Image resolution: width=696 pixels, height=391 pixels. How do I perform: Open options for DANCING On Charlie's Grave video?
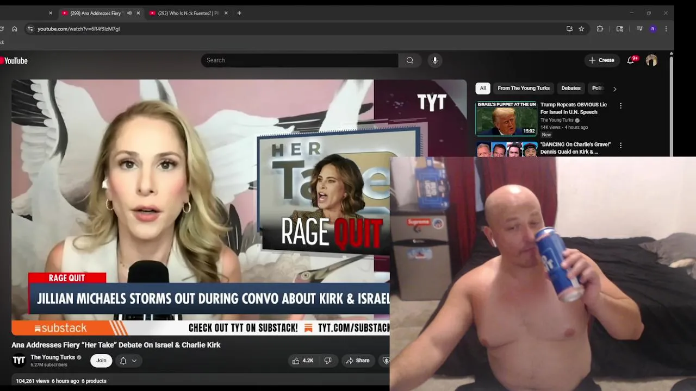(620, 146)
